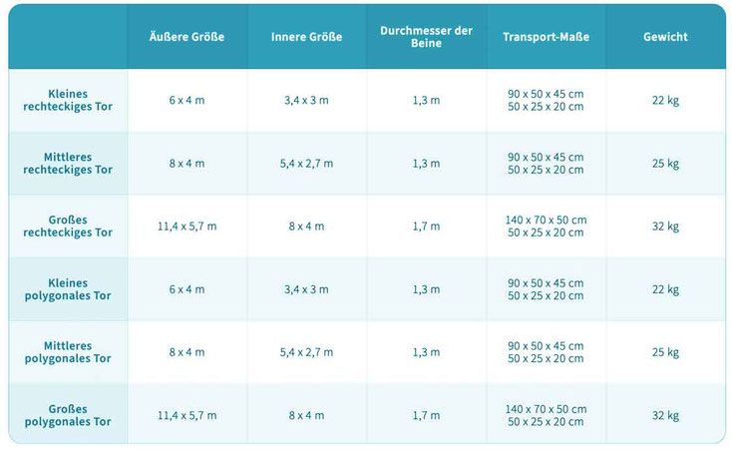This screenshot has height=452, width=732.
Task: Click the 25 kg weight of Mittleres polygonales Tor
Action: coord(665,352)
